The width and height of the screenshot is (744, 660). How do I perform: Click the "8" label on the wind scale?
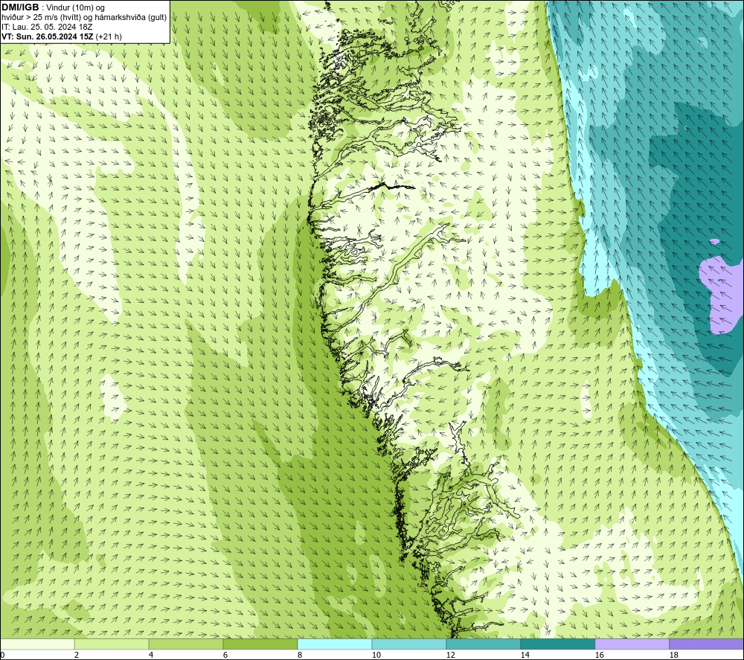(x=300, y=655)
